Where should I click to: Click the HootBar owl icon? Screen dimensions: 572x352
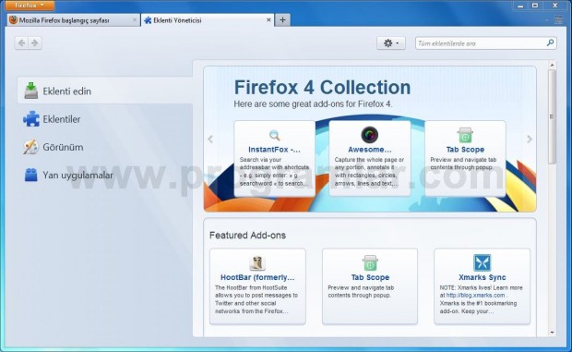pos(257,263)
